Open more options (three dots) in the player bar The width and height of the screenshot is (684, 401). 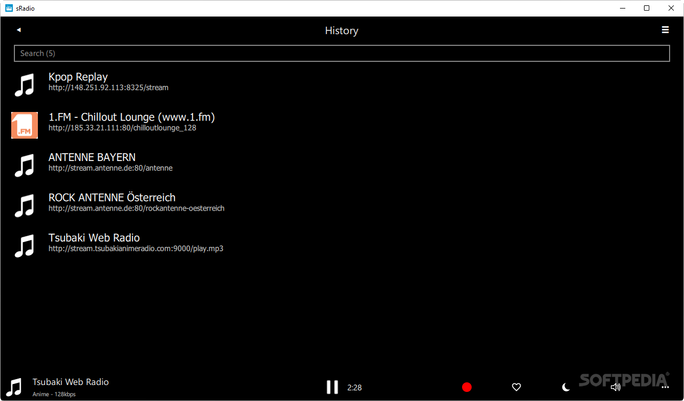click(x=665, y=388)
